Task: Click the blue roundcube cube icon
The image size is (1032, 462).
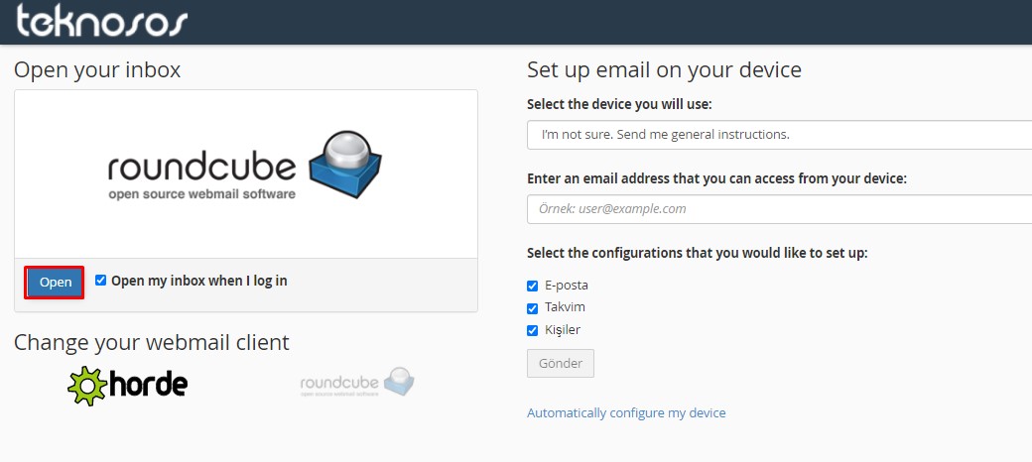Action: 345,165
